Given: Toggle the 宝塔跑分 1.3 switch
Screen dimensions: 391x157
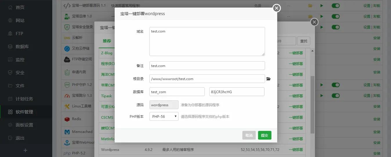Looking at the screenshot, I should point(335,95).
